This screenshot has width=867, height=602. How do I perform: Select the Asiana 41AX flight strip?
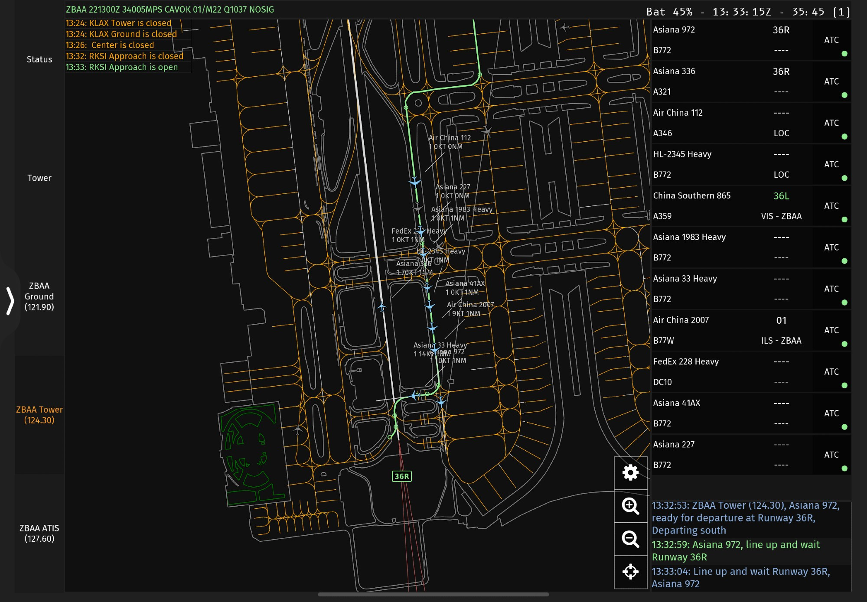click(751, 413)
